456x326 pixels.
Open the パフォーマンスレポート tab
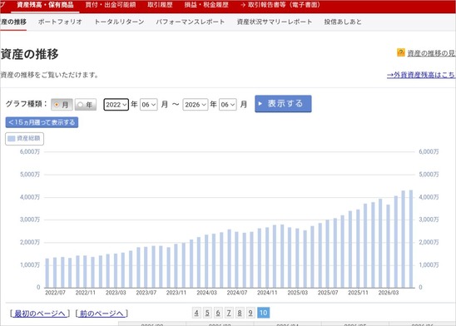191,22
